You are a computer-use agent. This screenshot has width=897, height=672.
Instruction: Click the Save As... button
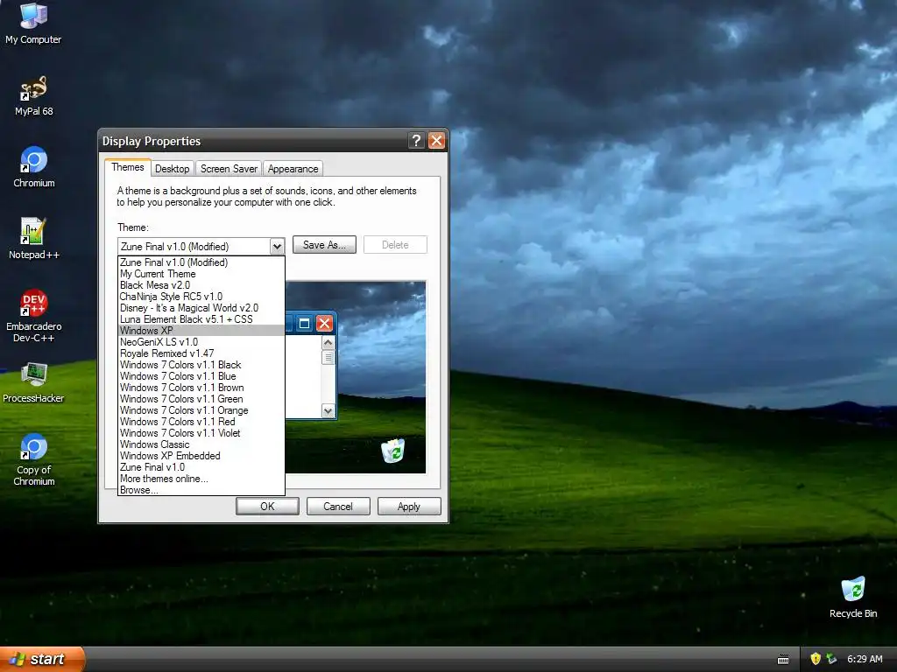coord(324,245)
